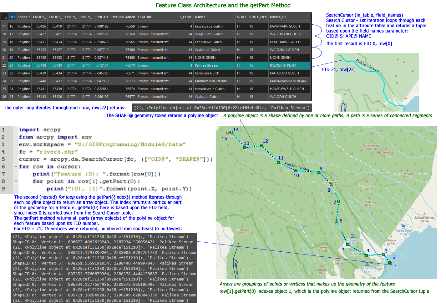Select vertex 11 marker on the polyline
This screenshot has height=303, width=446.
[x=278, y=162]
